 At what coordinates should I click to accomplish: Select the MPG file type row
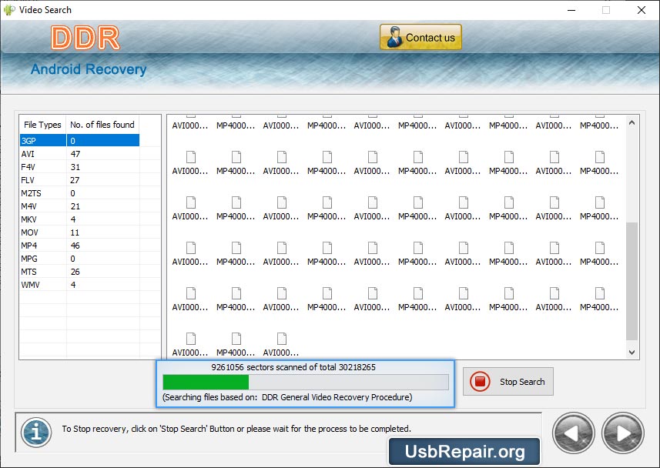79,258
